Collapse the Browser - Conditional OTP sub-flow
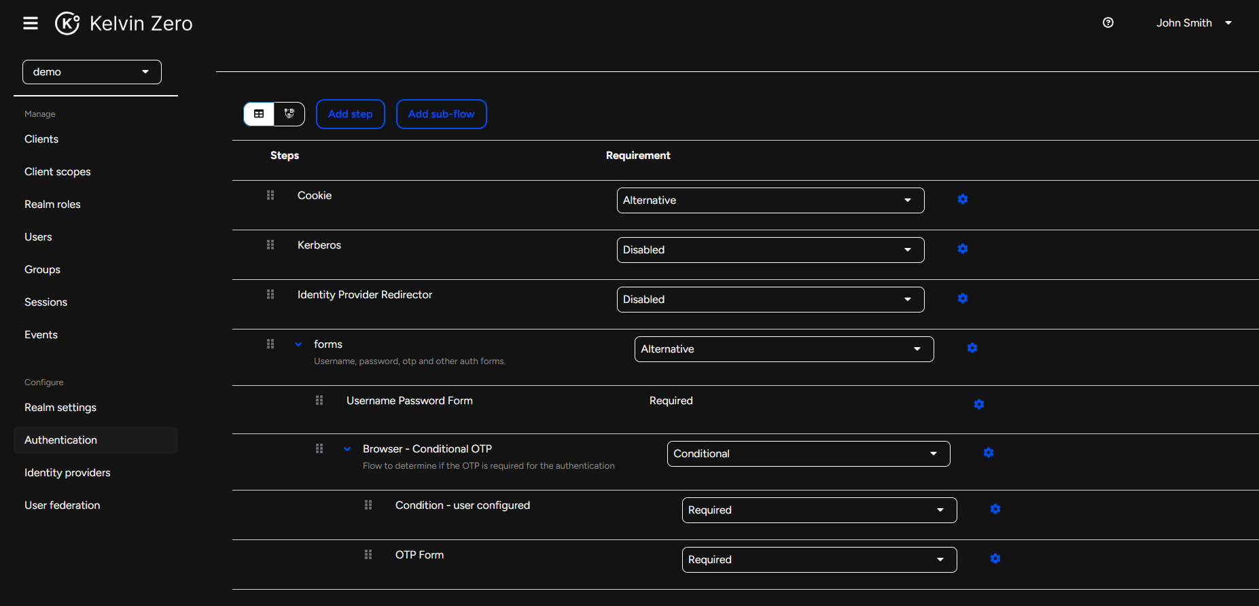The width and height of the screenshot is (1259, 606). click(347, 449)
